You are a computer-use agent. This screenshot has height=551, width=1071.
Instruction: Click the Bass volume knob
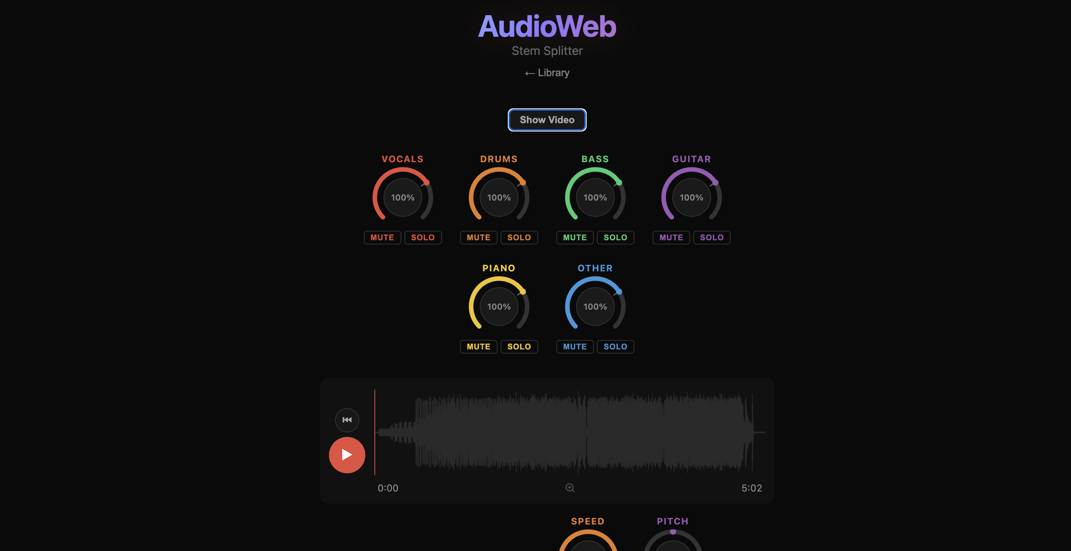point(595,197)
